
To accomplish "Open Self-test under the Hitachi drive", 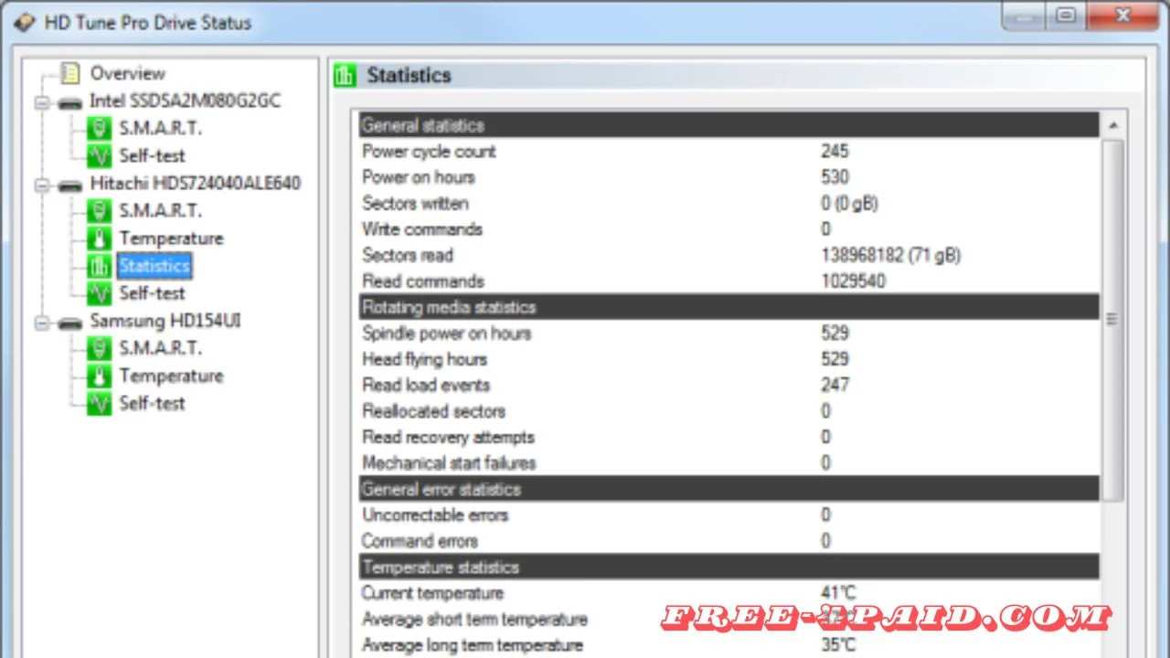I will 152,293.
